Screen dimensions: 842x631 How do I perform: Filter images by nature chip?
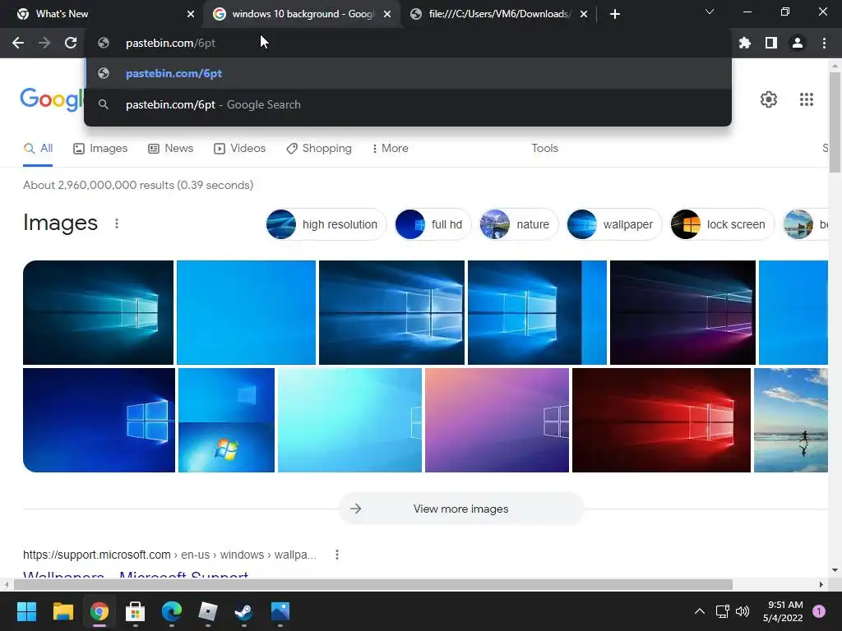tap(519, 224)
